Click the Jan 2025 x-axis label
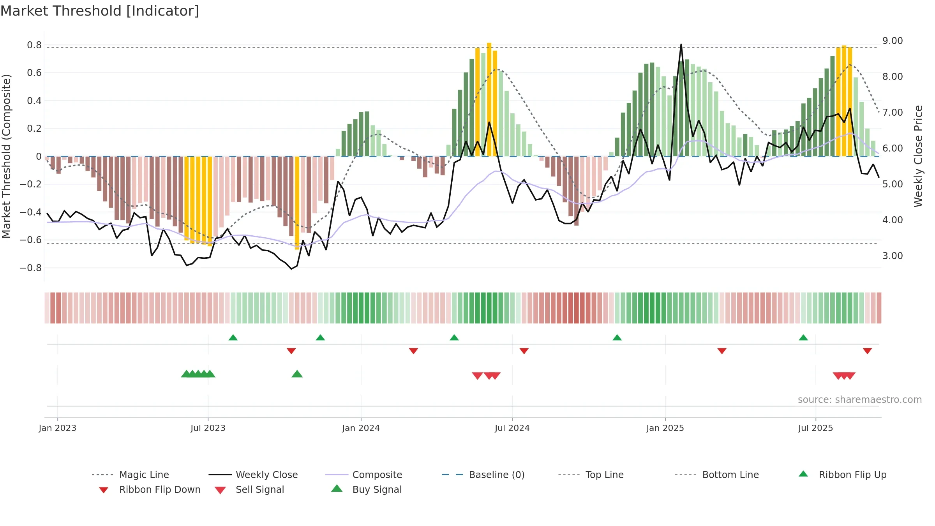935x526 pixels. coord(665,428)
